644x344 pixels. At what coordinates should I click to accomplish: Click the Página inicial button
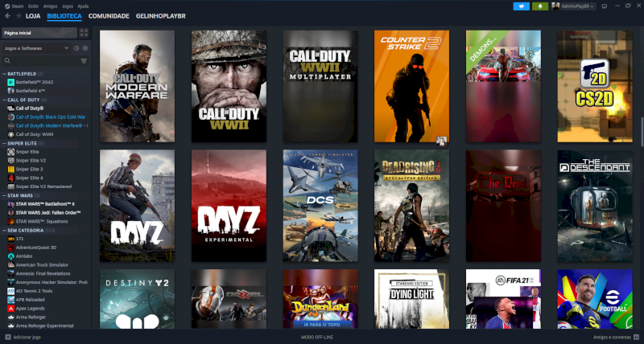tap(39, 33)
